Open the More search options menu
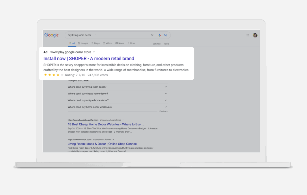 131,43
